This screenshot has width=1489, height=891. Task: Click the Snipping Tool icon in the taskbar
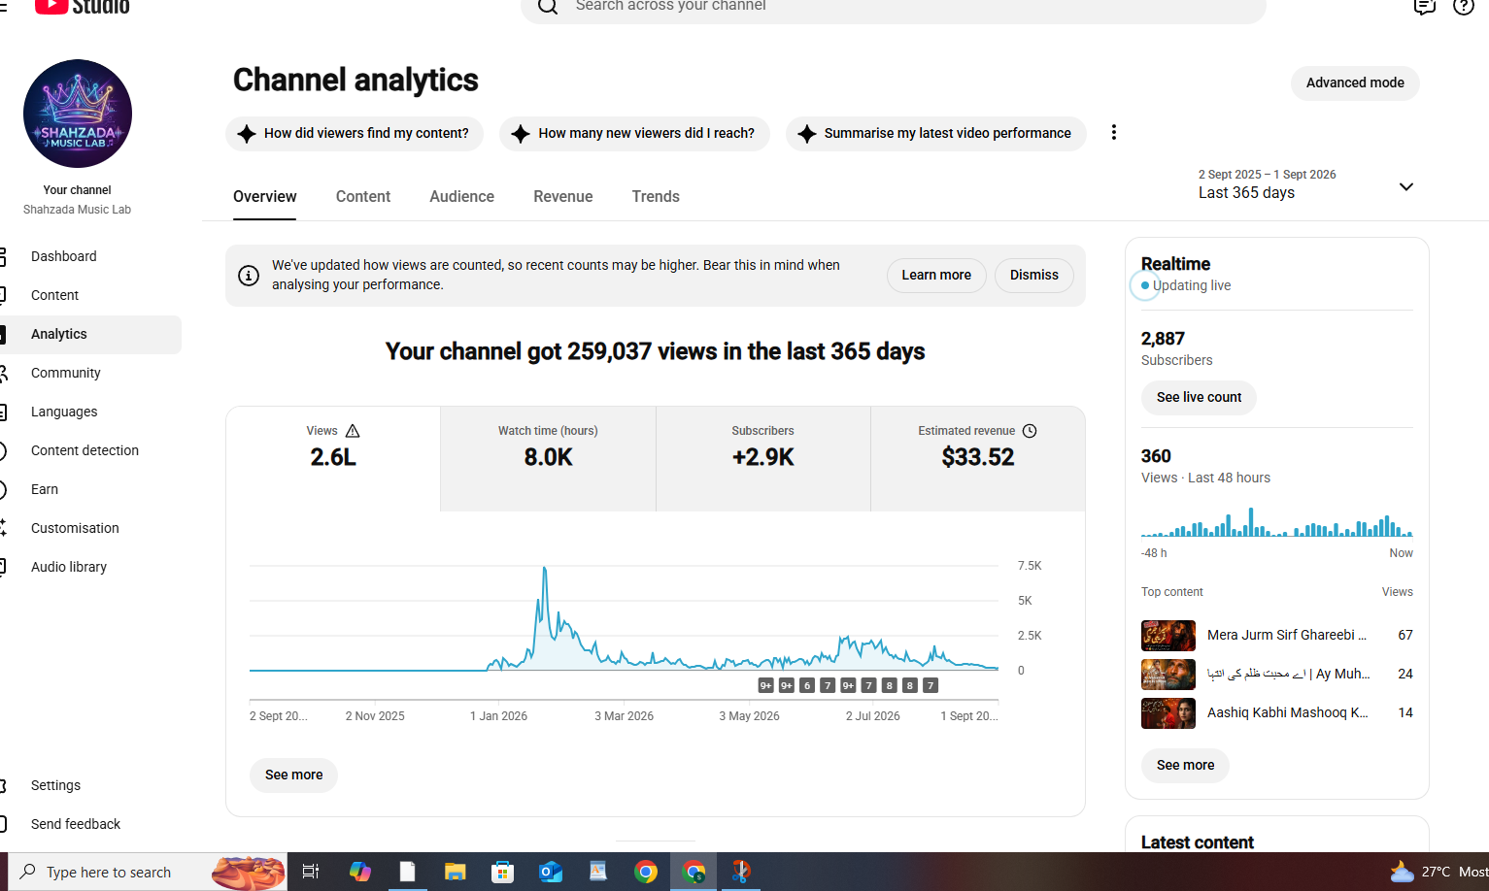(741, 872)
